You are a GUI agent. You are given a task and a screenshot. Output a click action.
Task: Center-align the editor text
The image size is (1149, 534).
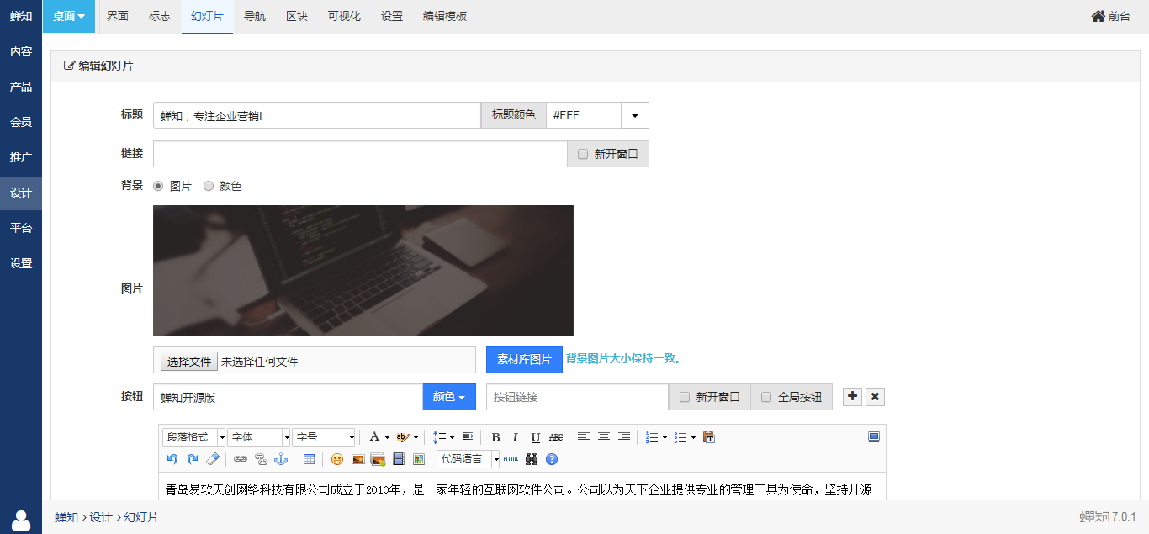coord(604,437)
